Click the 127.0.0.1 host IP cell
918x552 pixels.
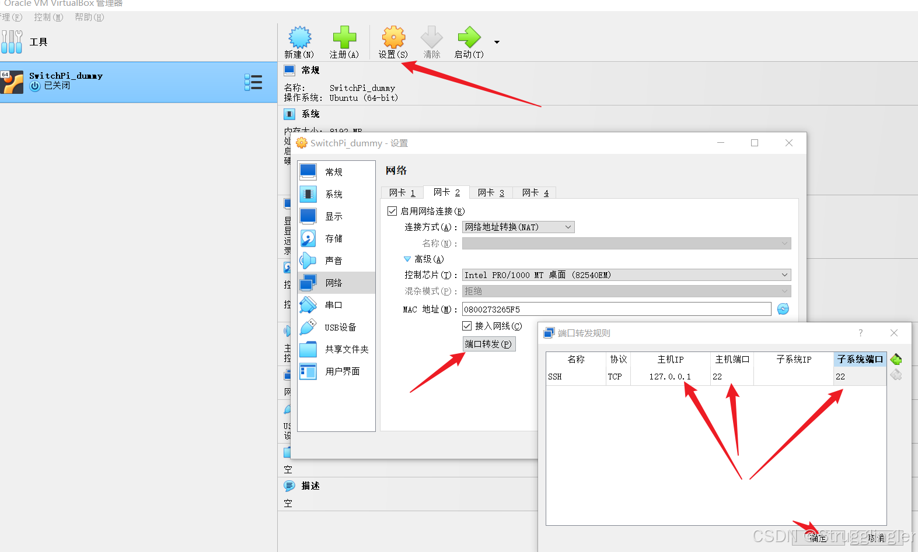click(x=670, y=377)
